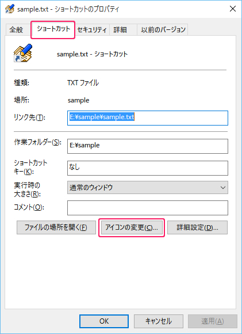Click the large sample.txt shortcut icon
Image resolution: width=242 pixels, height=334 pixels.
click(23, 53)
